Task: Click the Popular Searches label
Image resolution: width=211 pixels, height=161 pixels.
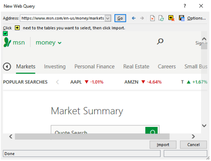Action: pos(25,82)
